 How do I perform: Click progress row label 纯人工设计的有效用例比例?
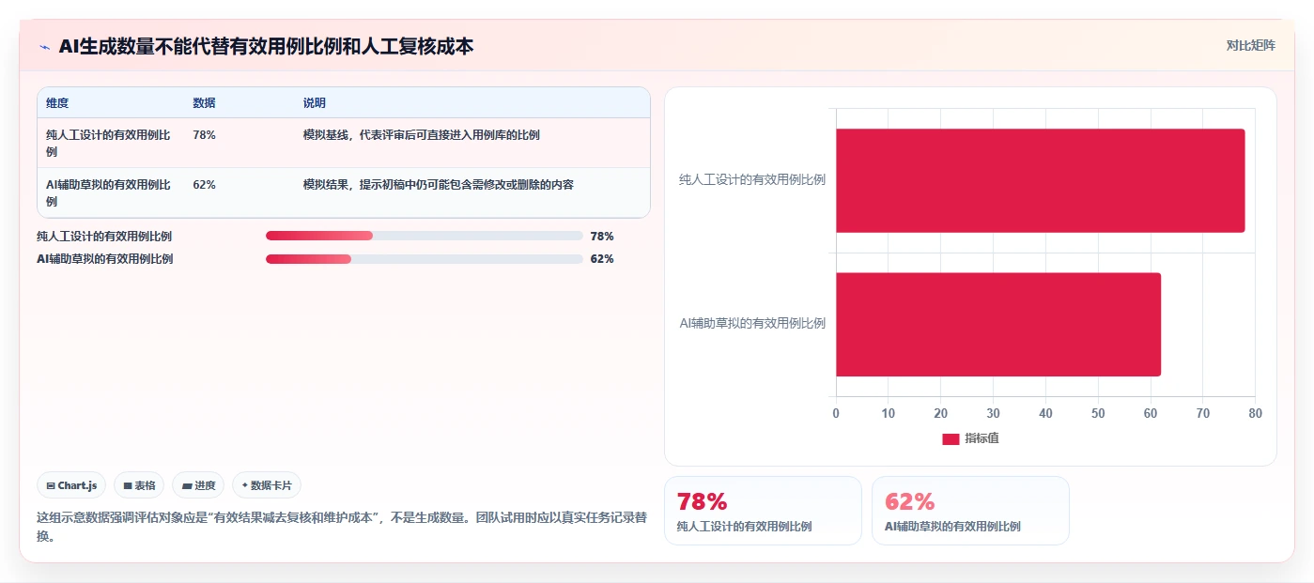(x=104, y=237)
